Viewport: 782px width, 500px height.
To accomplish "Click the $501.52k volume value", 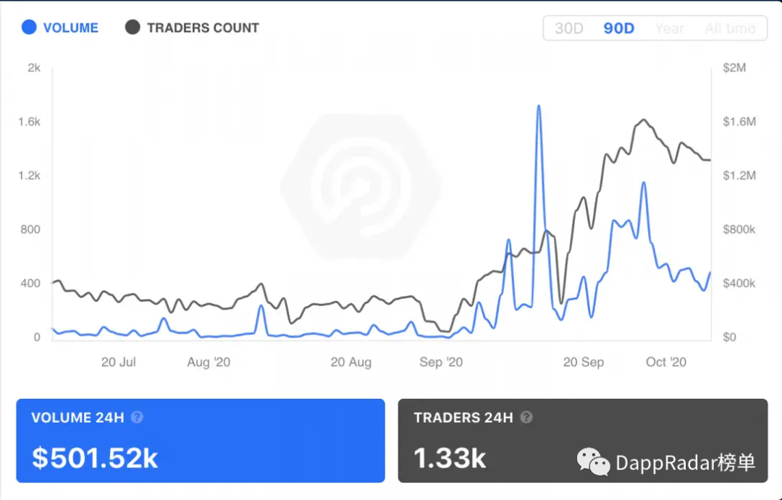I will point(95,458).
